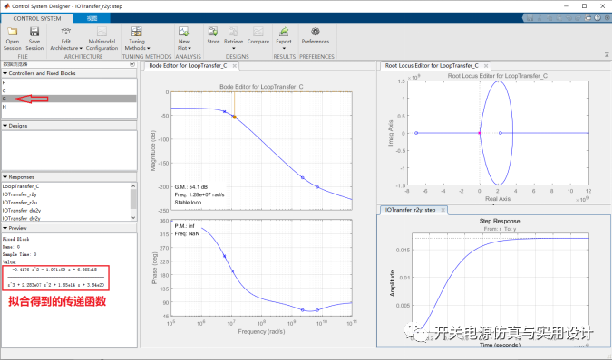Click the Step Response plot title
The image size is (613, 360).
pyautogui.click(x=500, y=221)
